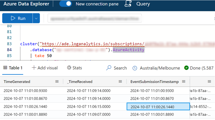The height and width of the screenshot is (120, 215).
Task: Click the .database keyword on line 84
Action: (x=41, y=50)
